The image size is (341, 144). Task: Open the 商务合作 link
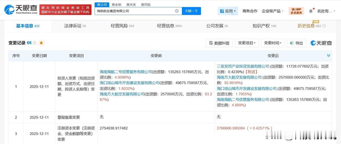pyautogui.click(x=250, y=11)
